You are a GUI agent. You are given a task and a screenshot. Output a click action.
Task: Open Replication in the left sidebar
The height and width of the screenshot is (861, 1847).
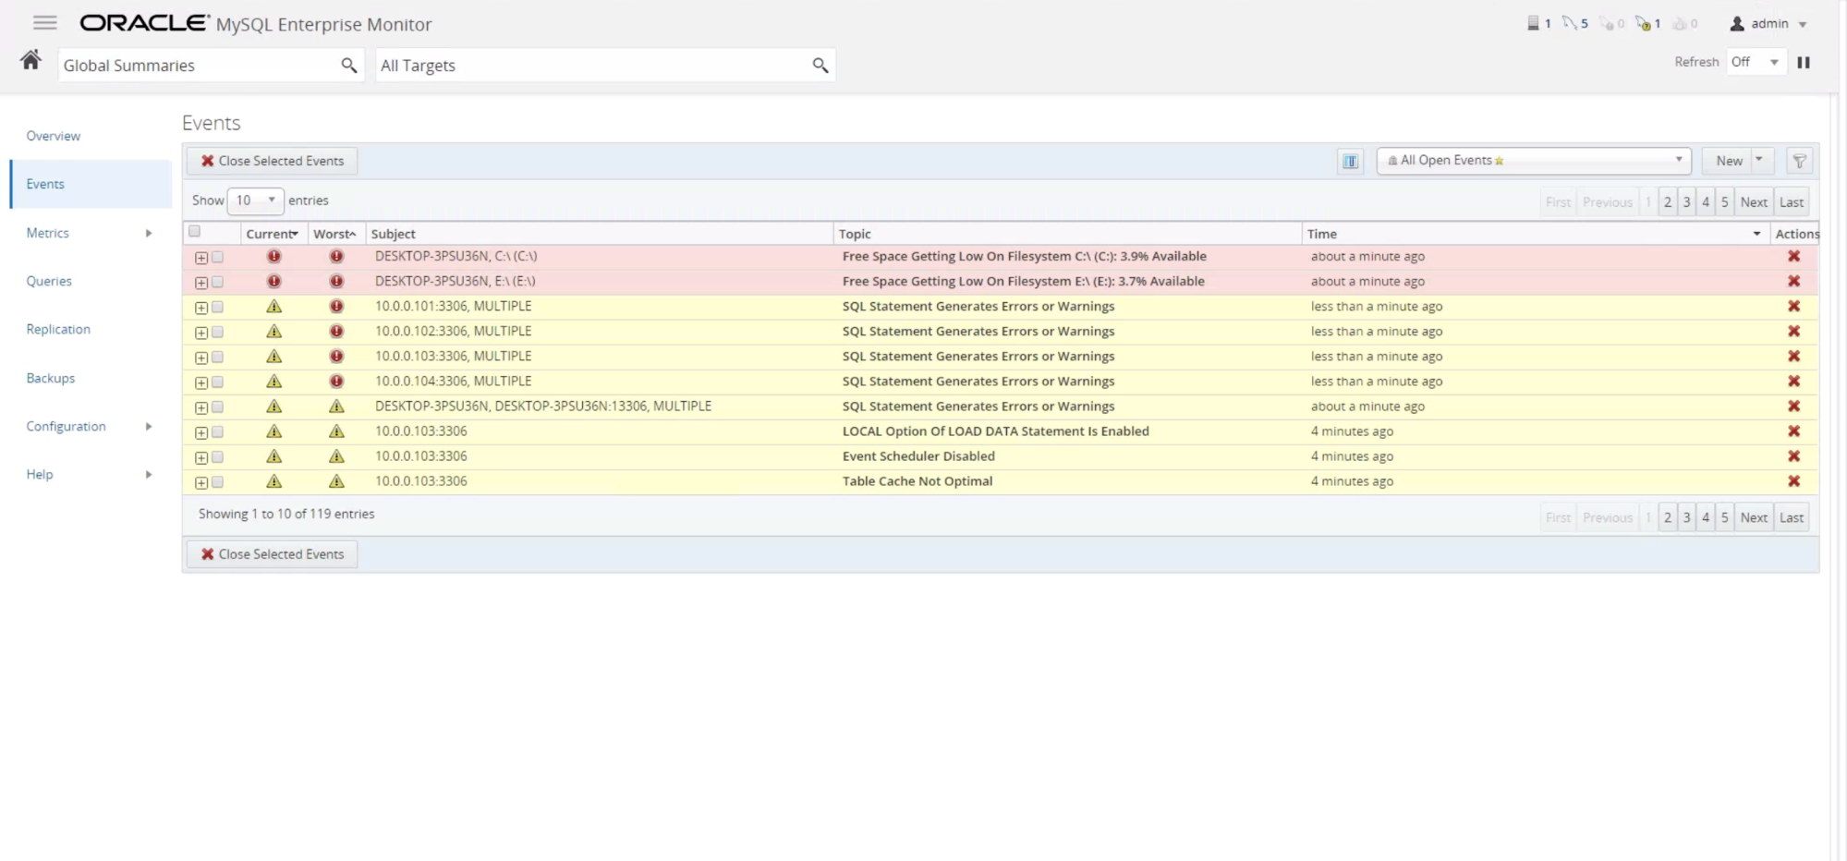pos(58,330)
